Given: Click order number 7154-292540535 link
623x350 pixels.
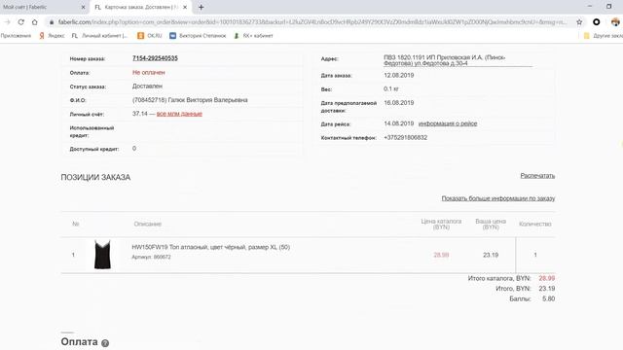Looking at the screenshot, I should coord(155,58).
